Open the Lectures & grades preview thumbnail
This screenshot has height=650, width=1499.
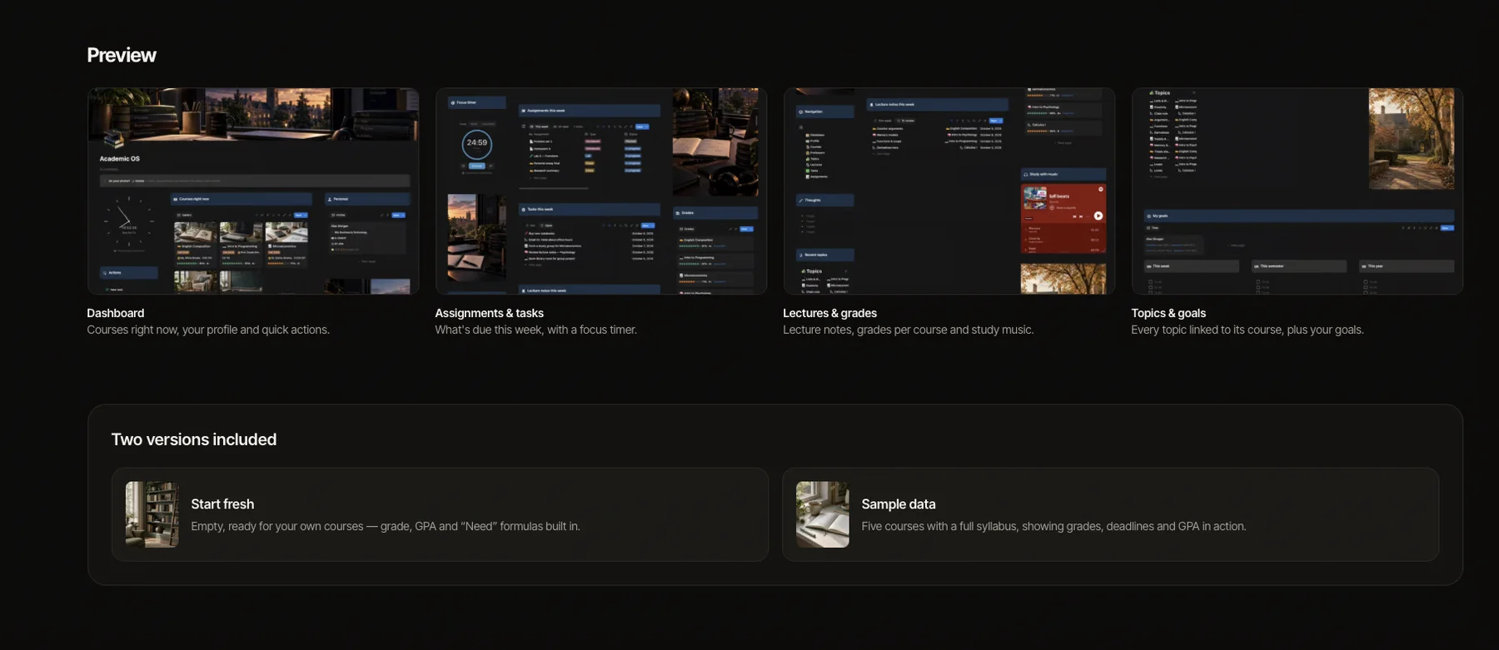tap(949, 191)
